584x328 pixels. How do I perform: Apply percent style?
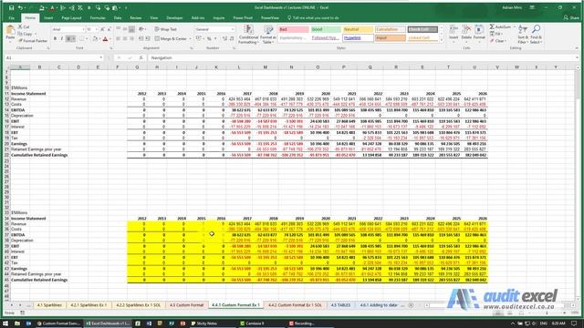tap(209, 38)
